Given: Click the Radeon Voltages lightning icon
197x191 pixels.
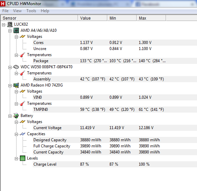Looking at the screenshot, I should (23, 91).
